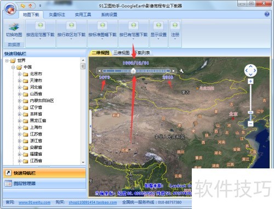
Task: Expand the 北京市 tree node
Action: [x=20, y=74]
